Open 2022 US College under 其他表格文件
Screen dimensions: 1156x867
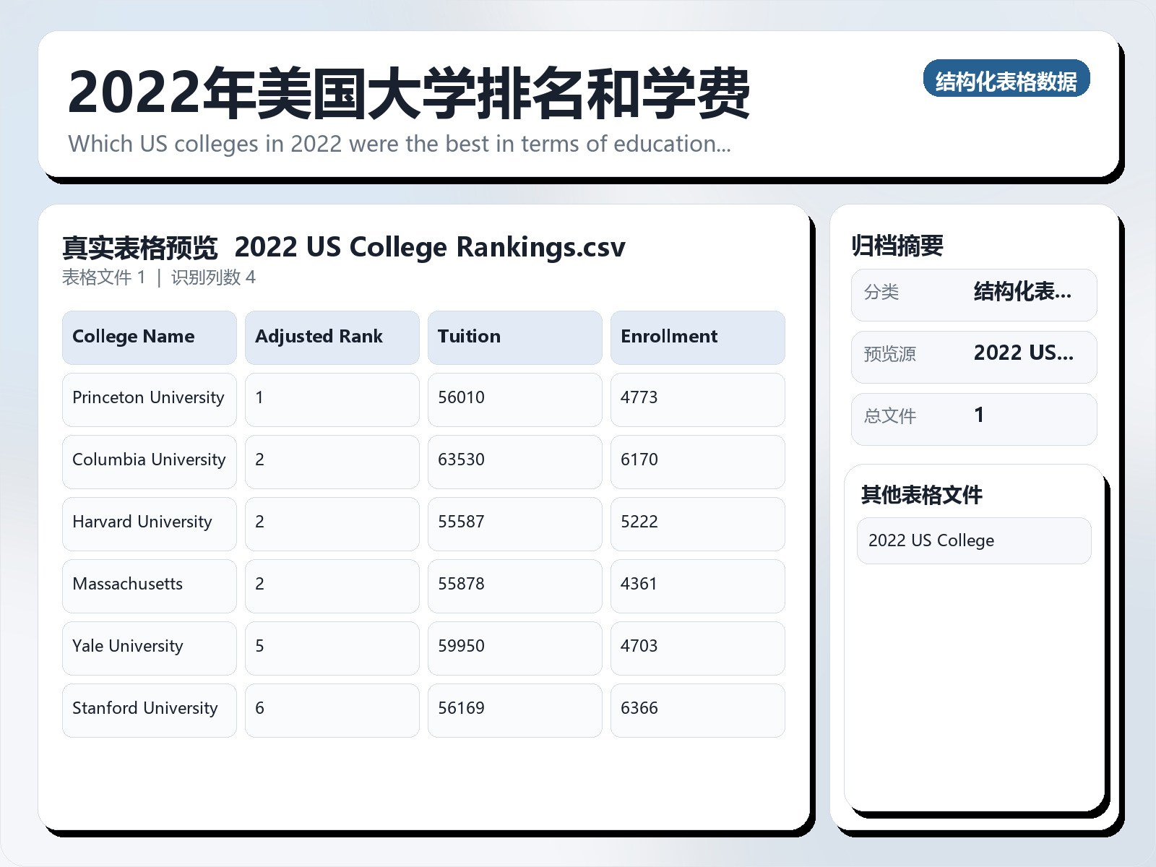pyautogui.click(x=974, y=540)
